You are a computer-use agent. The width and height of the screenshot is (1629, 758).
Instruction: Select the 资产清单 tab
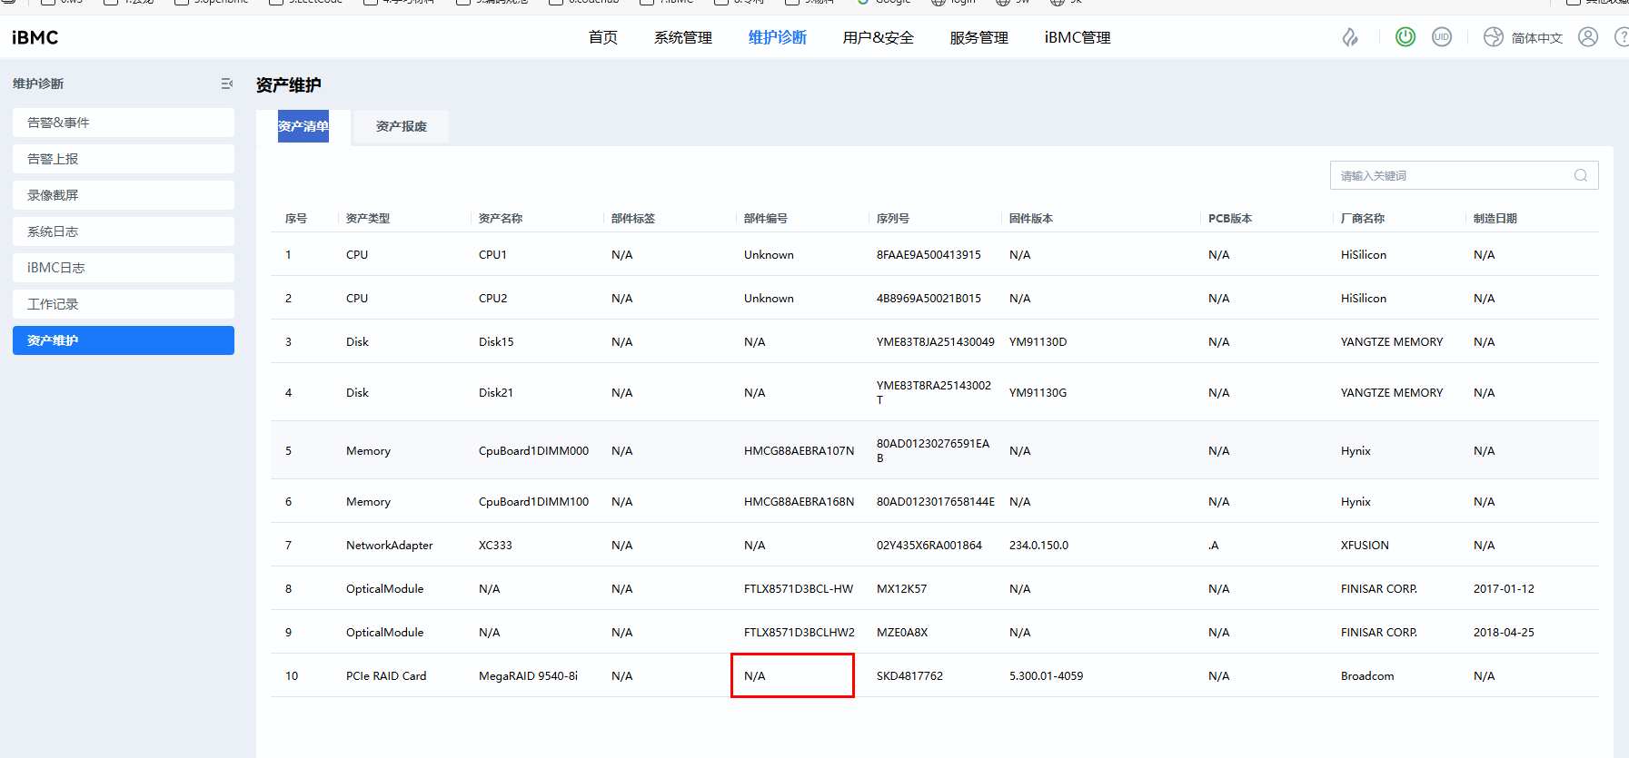click(303, 126)
